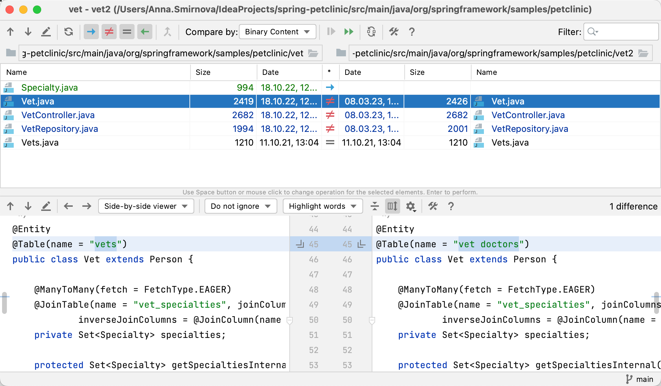Toggle display of equal files filter
Image resolution: width=661 pixels, height=386 pixels.
(127, 32)
